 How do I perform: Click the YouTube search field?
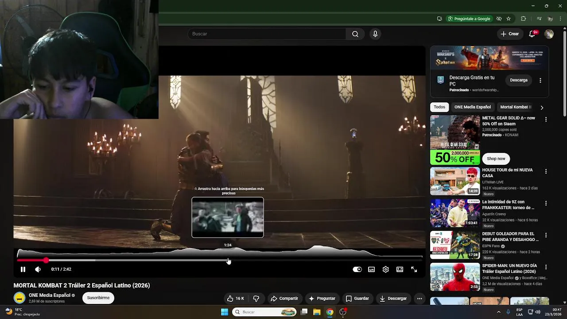click(x=267, y=34)
